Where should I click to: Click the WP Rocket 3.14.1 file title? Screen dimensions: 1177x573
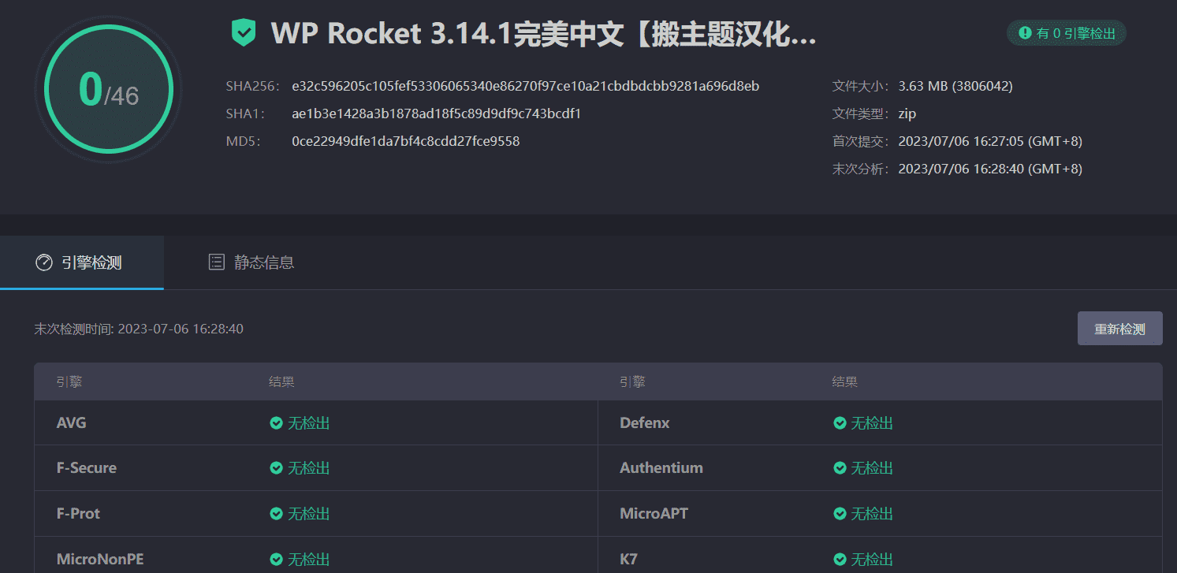pyautogui.click(x=544, y=34)
